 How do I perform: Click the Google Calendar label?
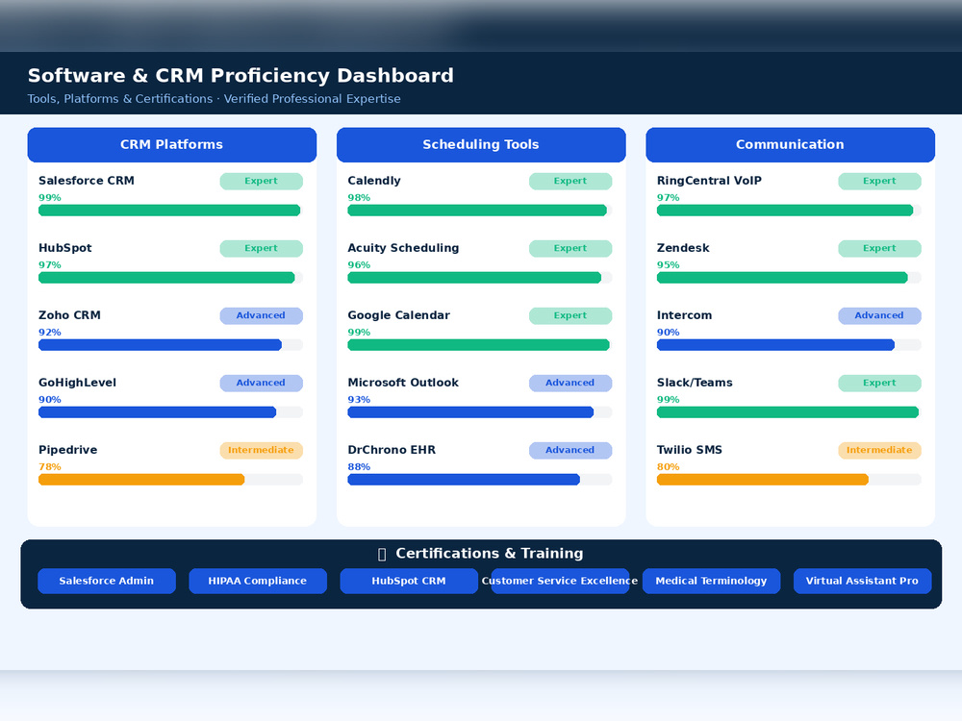399,315
